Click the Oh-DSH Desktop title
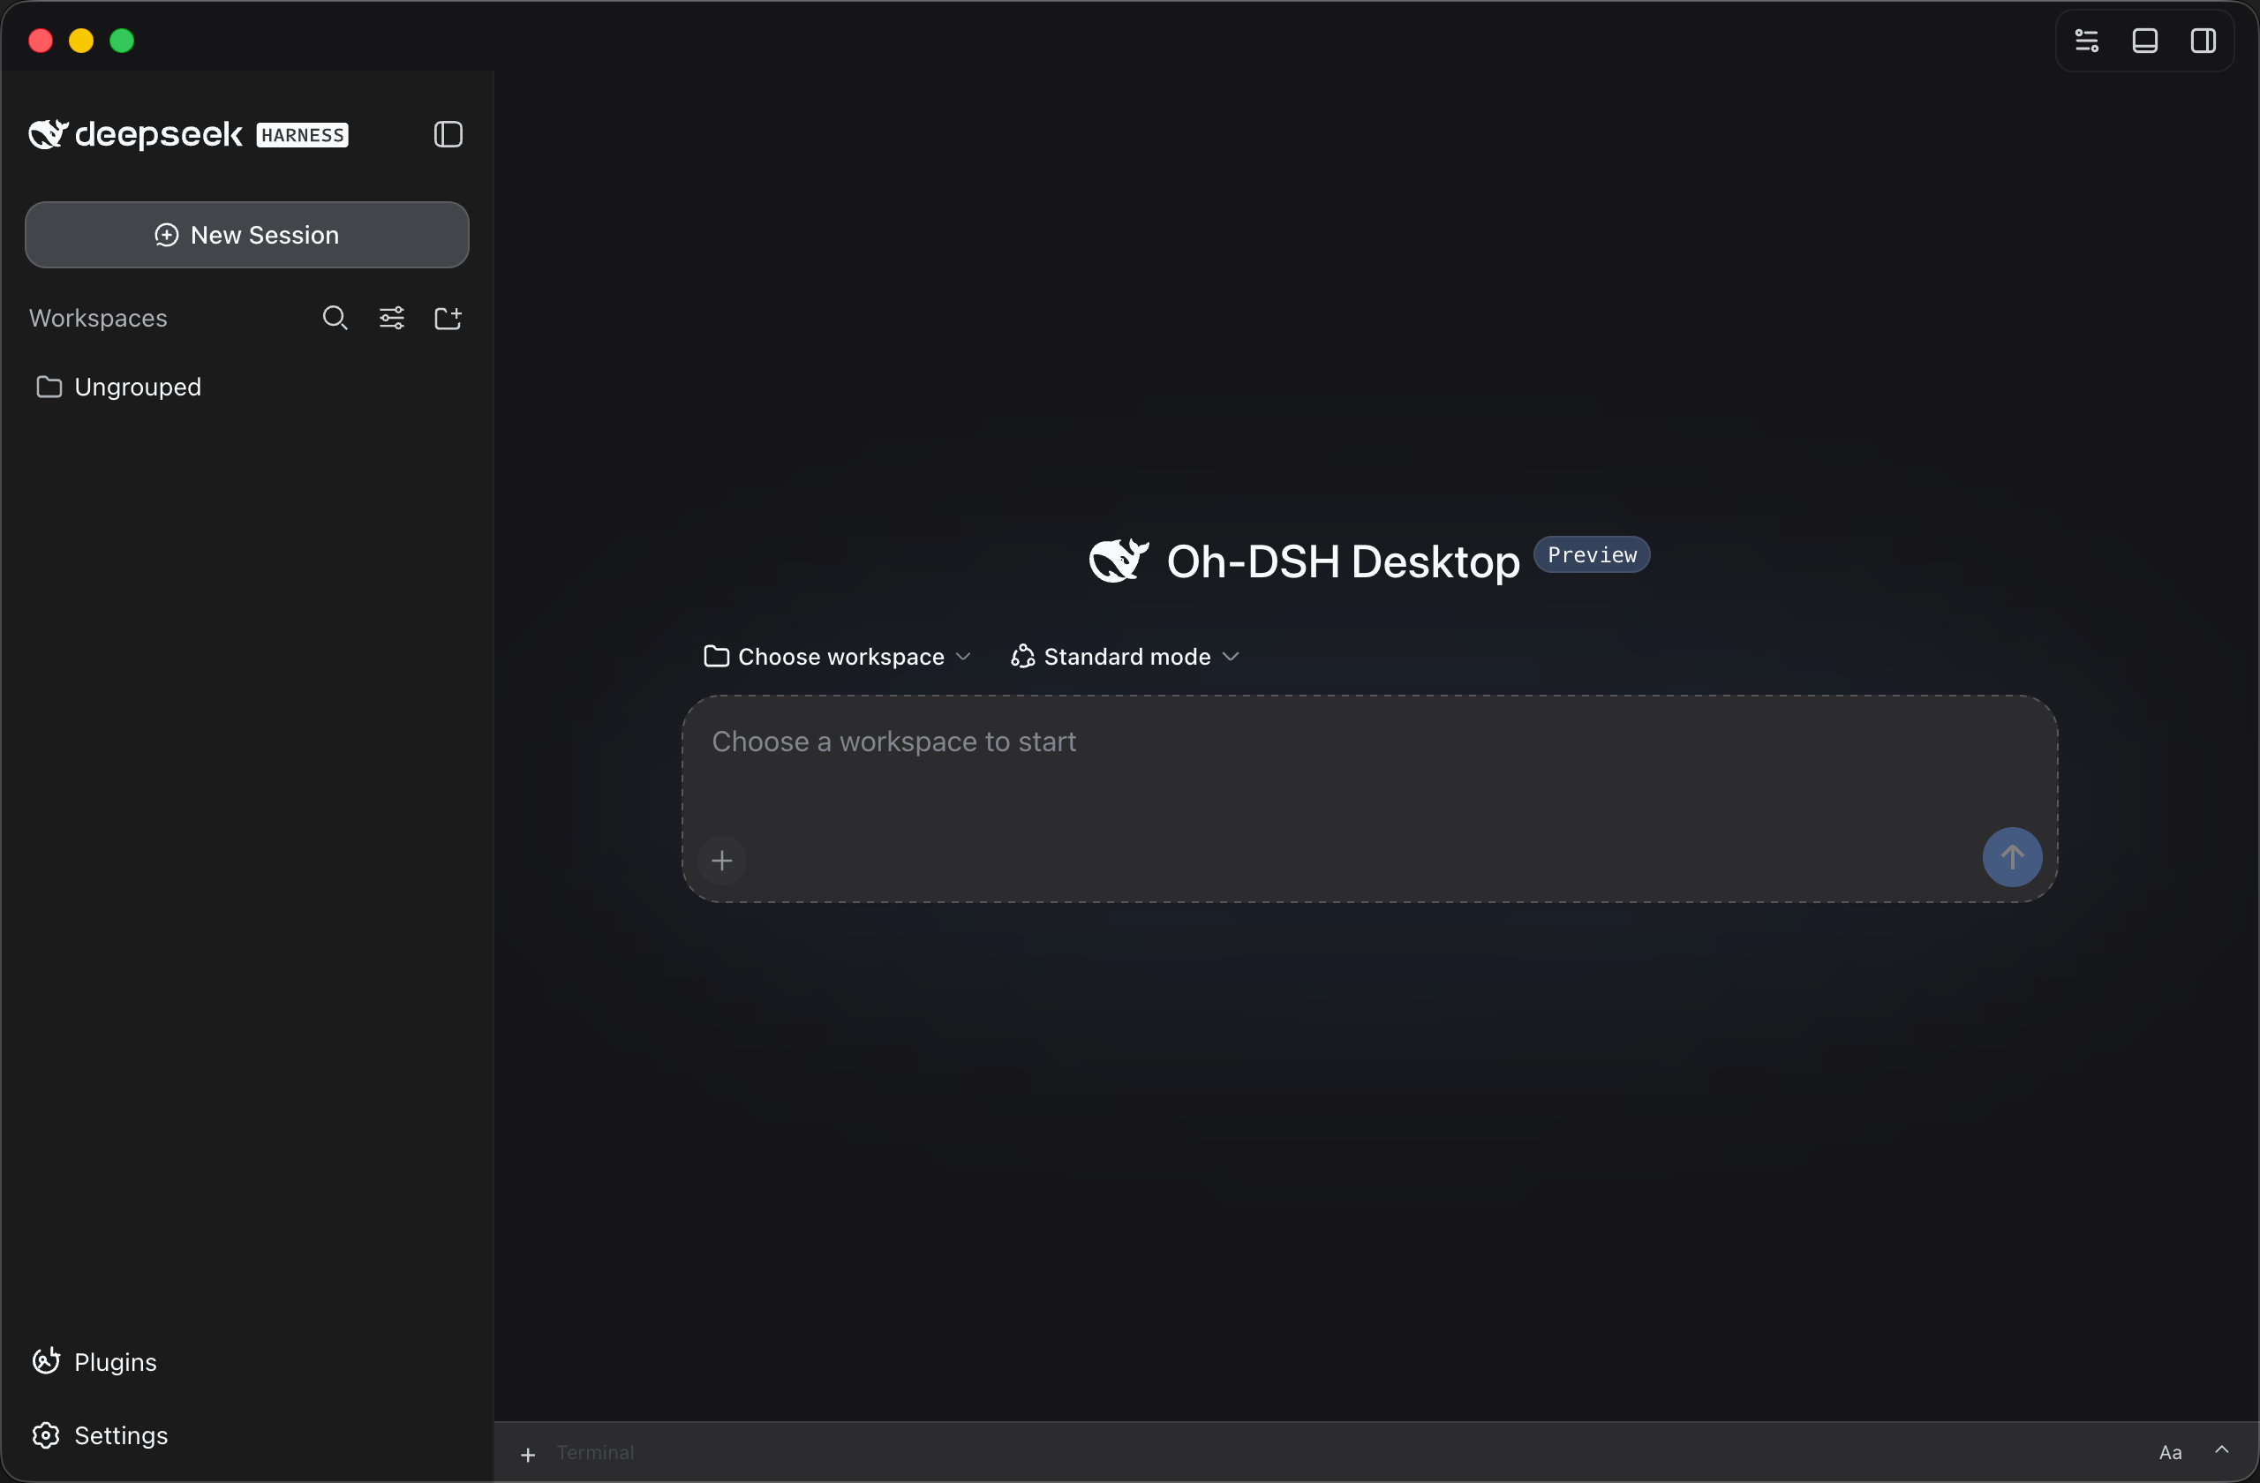 [x=1343, y=562]
